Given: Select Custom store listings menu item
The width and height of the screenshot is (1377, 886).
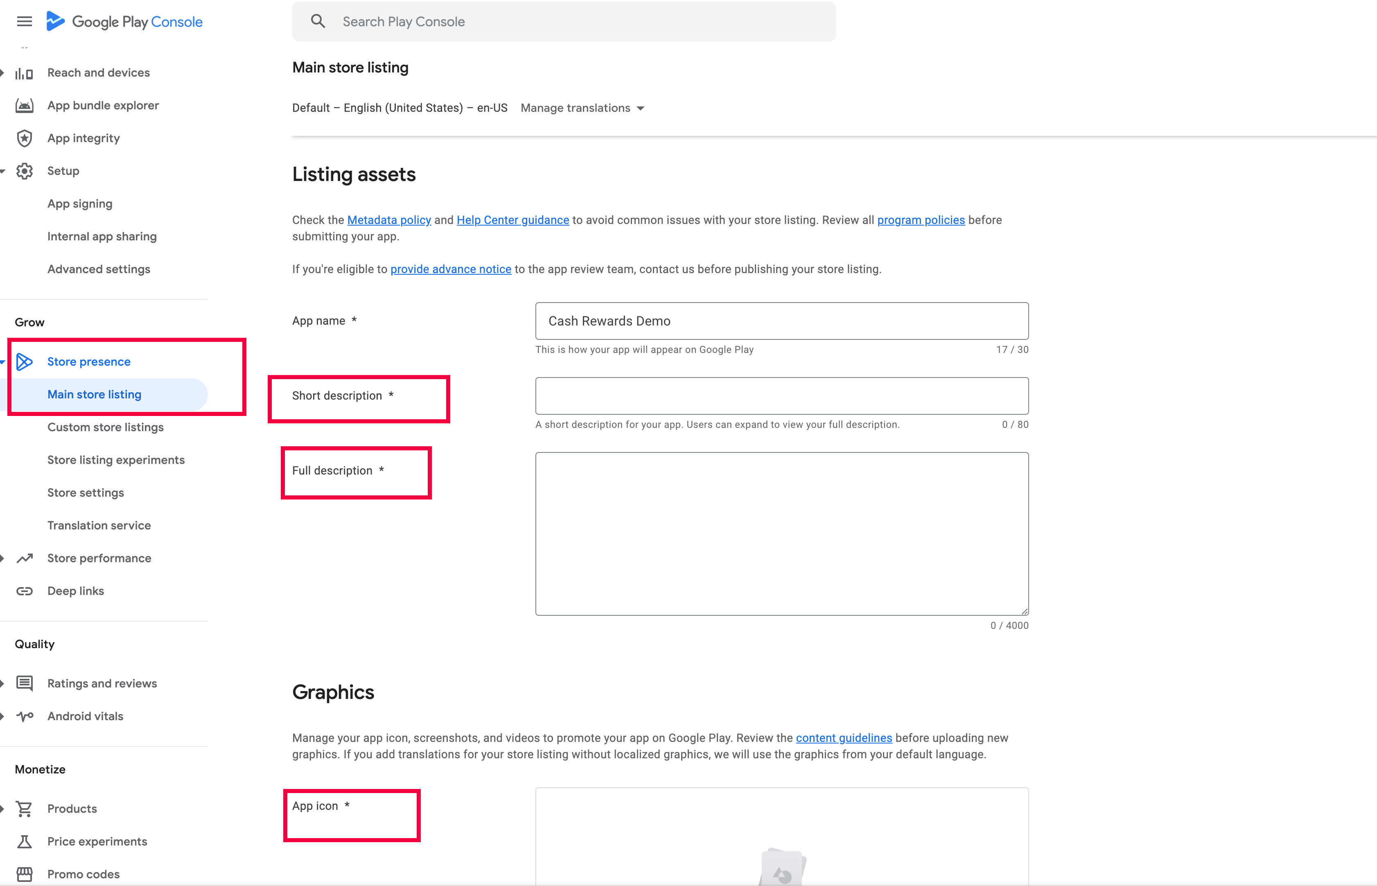Looking at the screenshot, I should [x=105, y=427].
